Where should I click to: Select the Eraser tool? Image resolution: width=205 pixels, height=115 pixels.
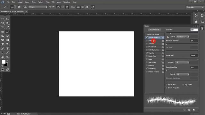tap(3, 40)
